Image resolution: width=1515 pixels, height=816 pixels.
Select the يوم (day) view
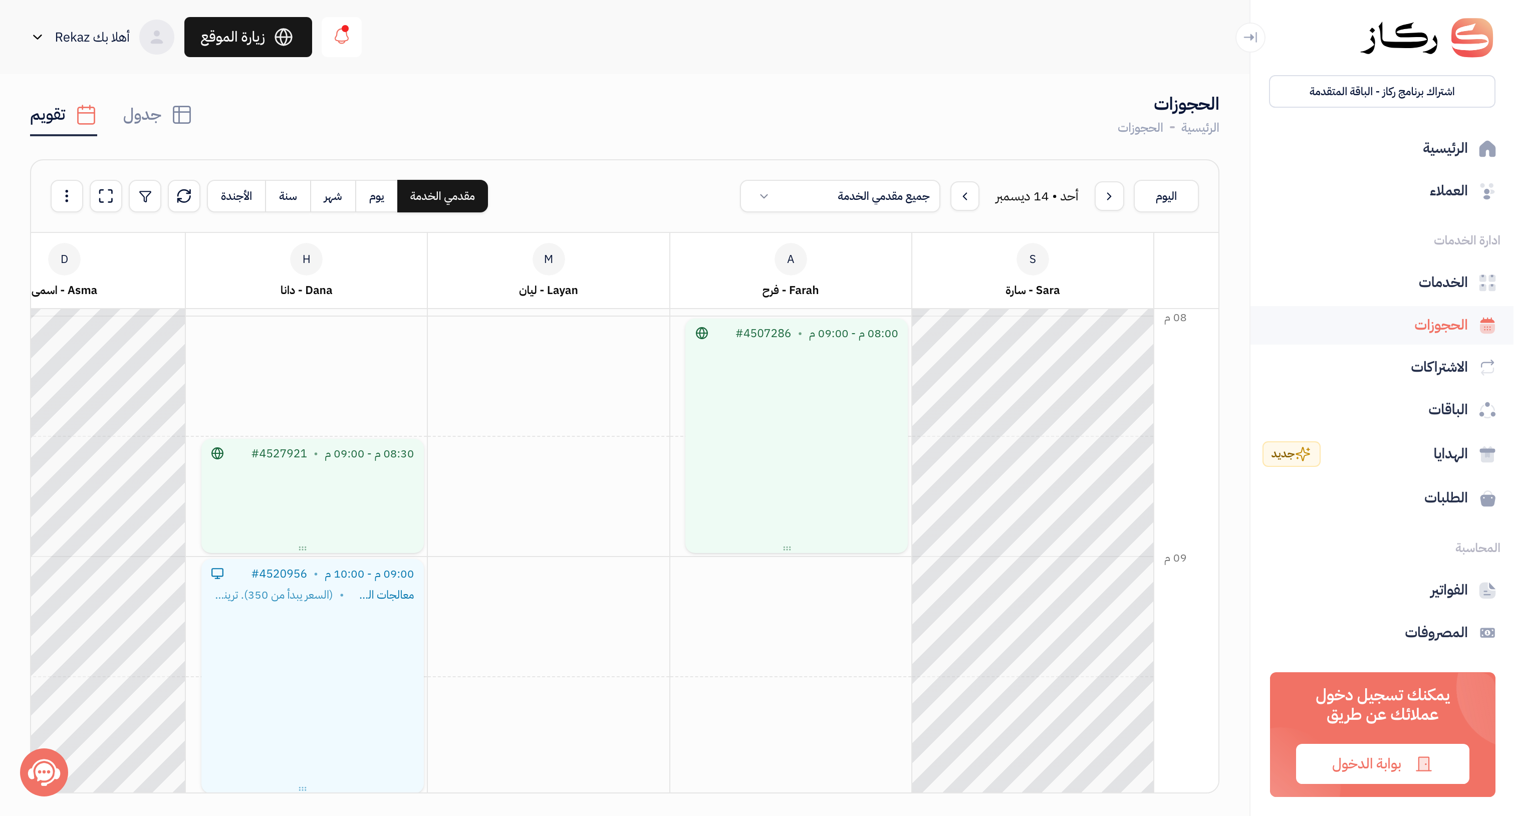tap(376, 196)
